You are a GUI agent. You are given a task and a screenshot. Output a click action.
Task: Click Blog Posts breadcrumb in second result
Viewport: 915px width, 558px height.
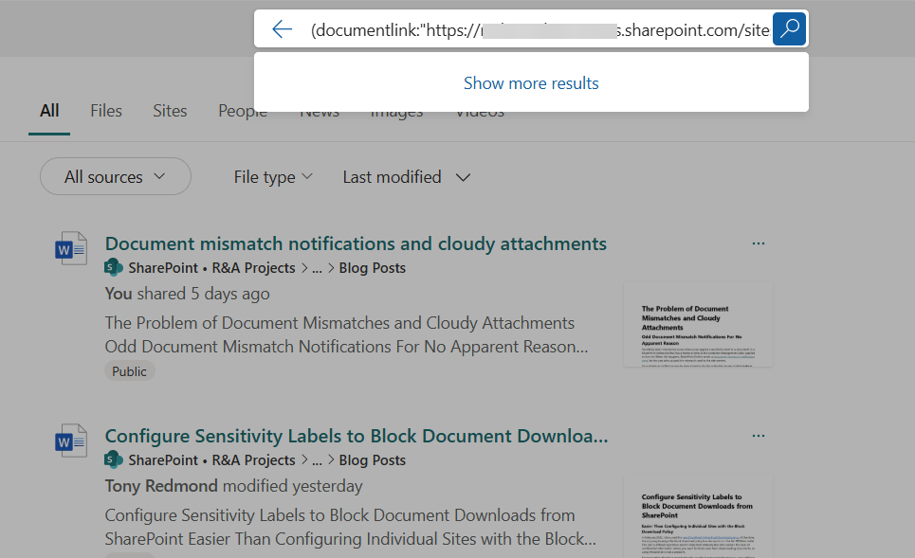(x=373, y=460)
